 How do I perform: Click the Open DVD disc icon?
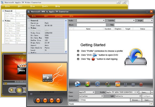coord(78,84)
